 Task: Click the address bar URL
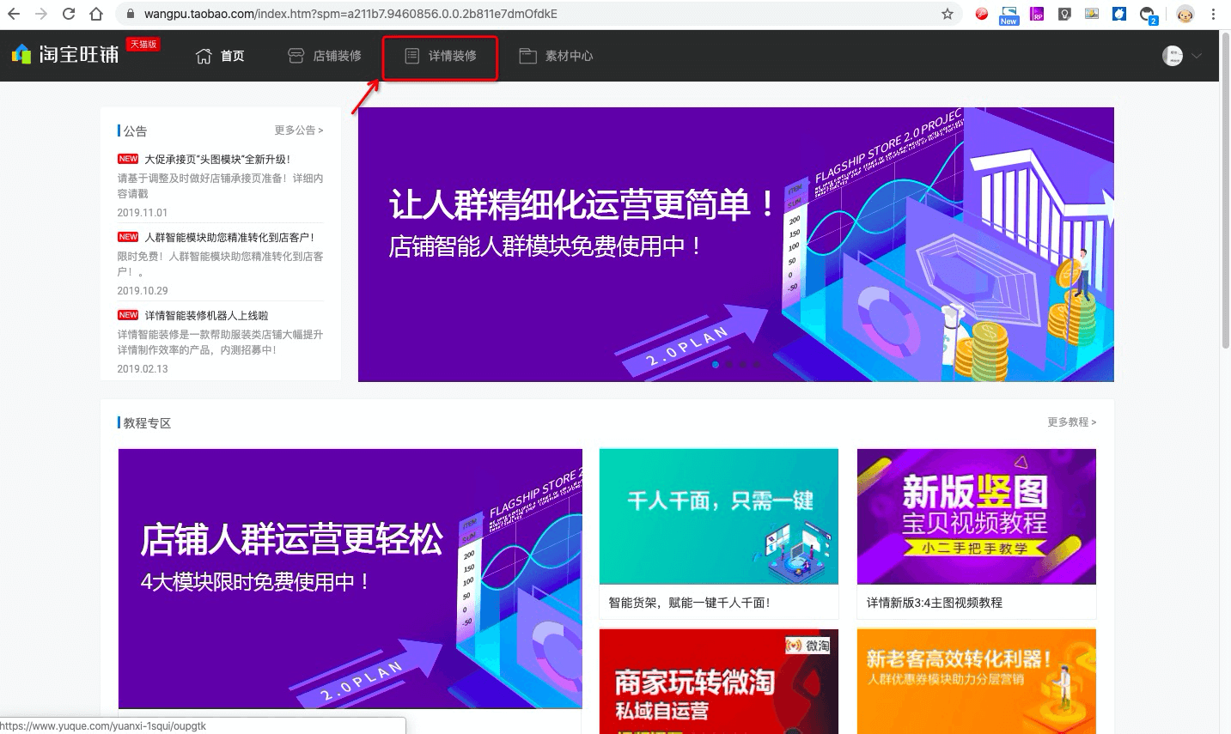pyautogui.click(x=350, y=14)
